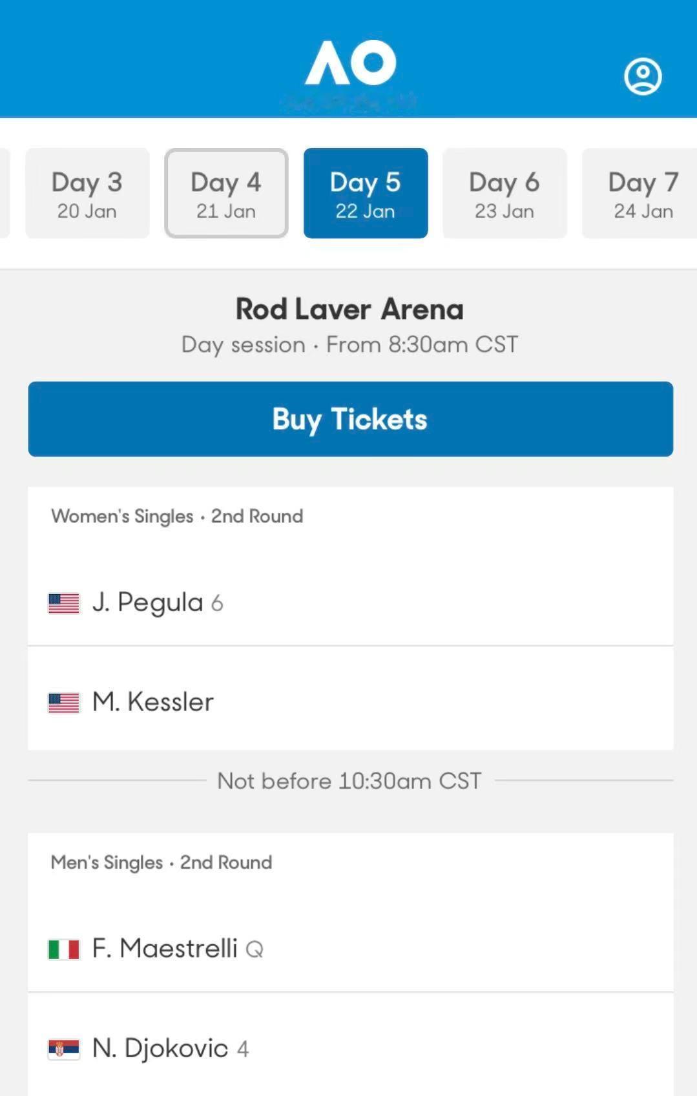
Task: Open M. Kessler player row
Action: (x=350, y=701)
